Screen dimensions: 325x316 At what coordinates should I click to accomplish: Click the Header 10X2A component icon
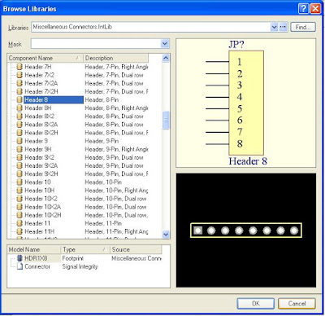[19, 207]
